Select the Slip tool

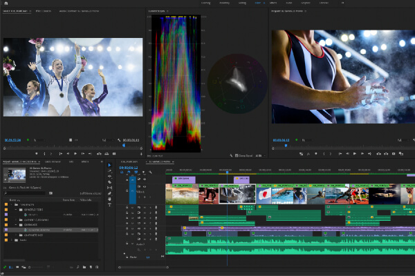109,188
